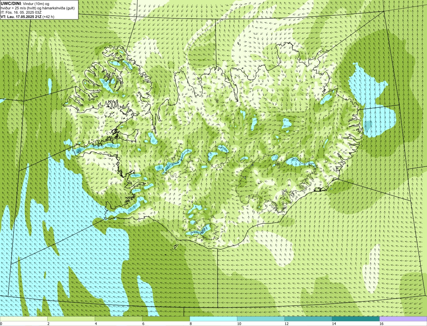Screen dimensions: 427x326
Task: Click the 'VT: Lau. 17.05.2025 21Z (+42 h)' line
Action: point(28,16)
